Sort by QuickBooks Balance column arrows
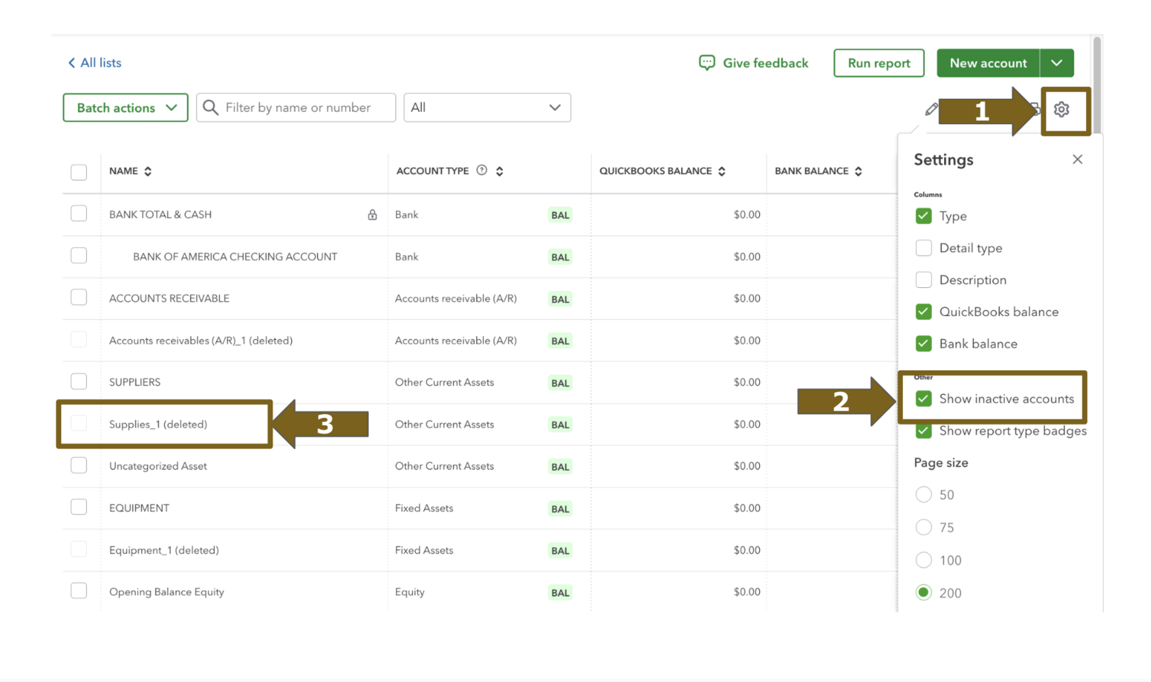This screenshot has height=682, width=1151. 721,171
